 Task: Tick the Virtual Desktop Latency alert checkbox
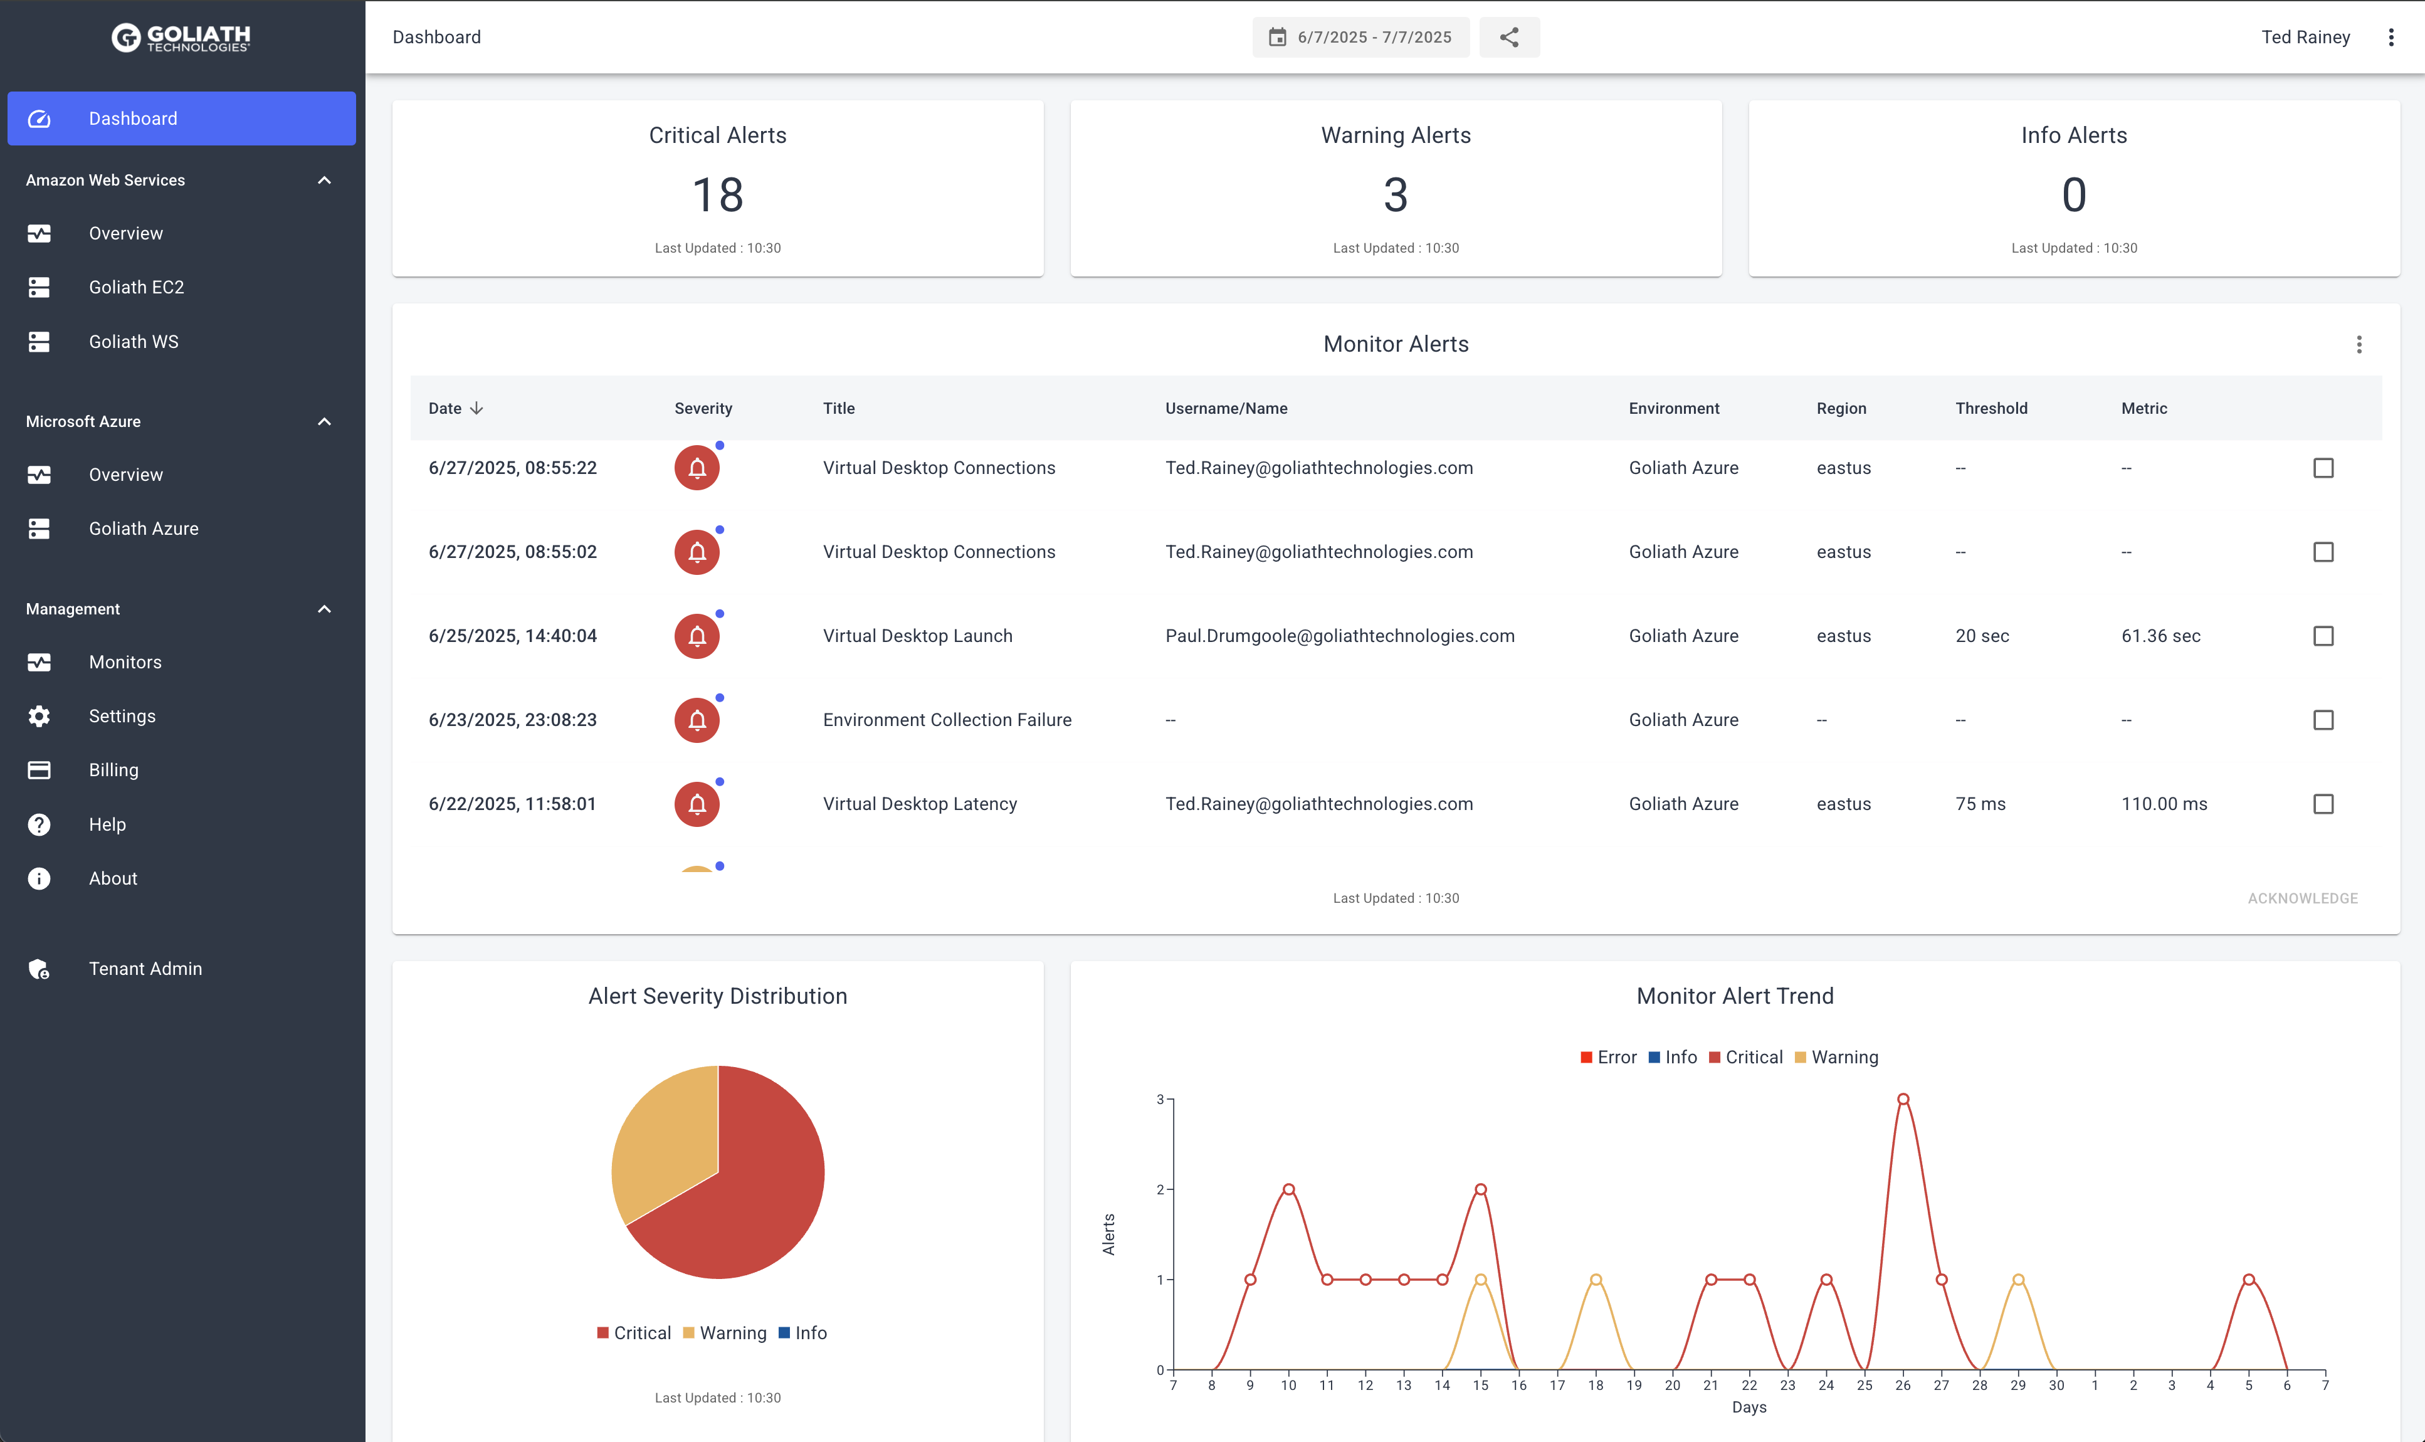[x=2323, y=804]
